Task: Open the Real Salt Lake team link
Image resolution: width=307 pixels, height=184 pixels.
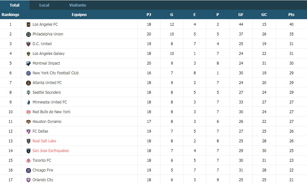Action: (x=44, y=141)
